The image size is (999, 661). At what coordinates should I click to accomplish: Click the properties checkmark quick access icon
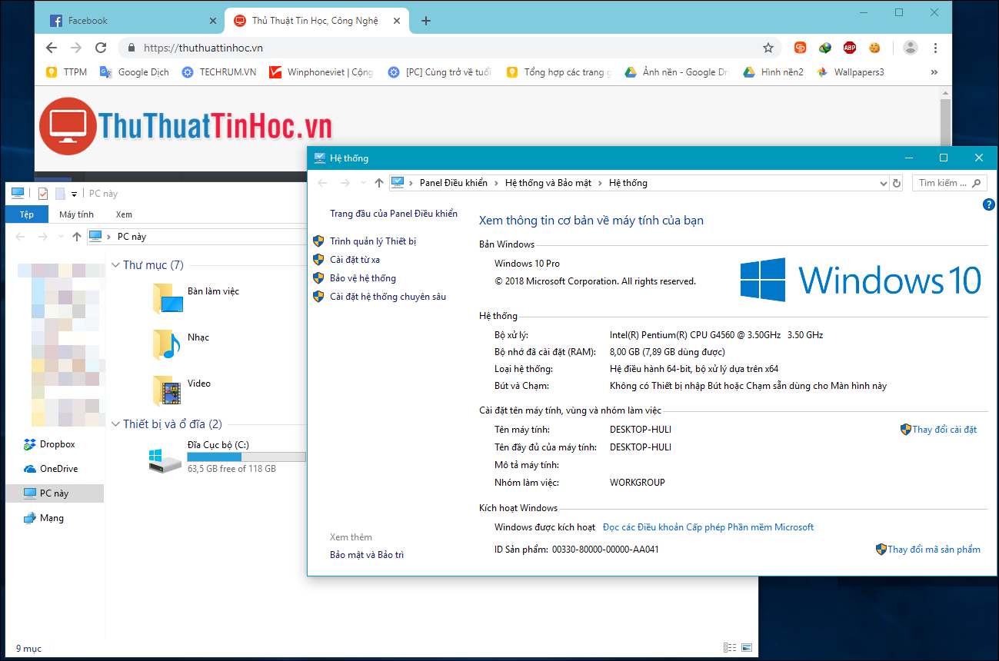pyautogui.click(x=43, y=194)
